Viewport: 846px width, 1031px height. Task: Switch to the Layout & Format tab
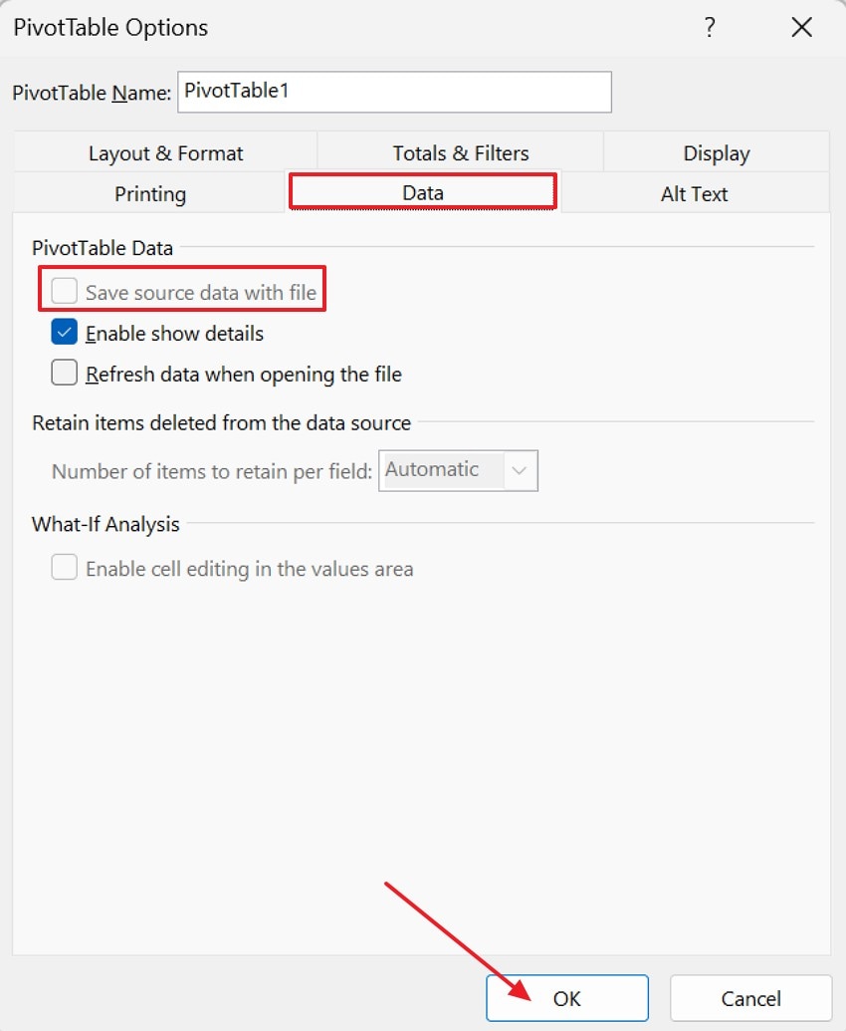click(x=165, y=152)
